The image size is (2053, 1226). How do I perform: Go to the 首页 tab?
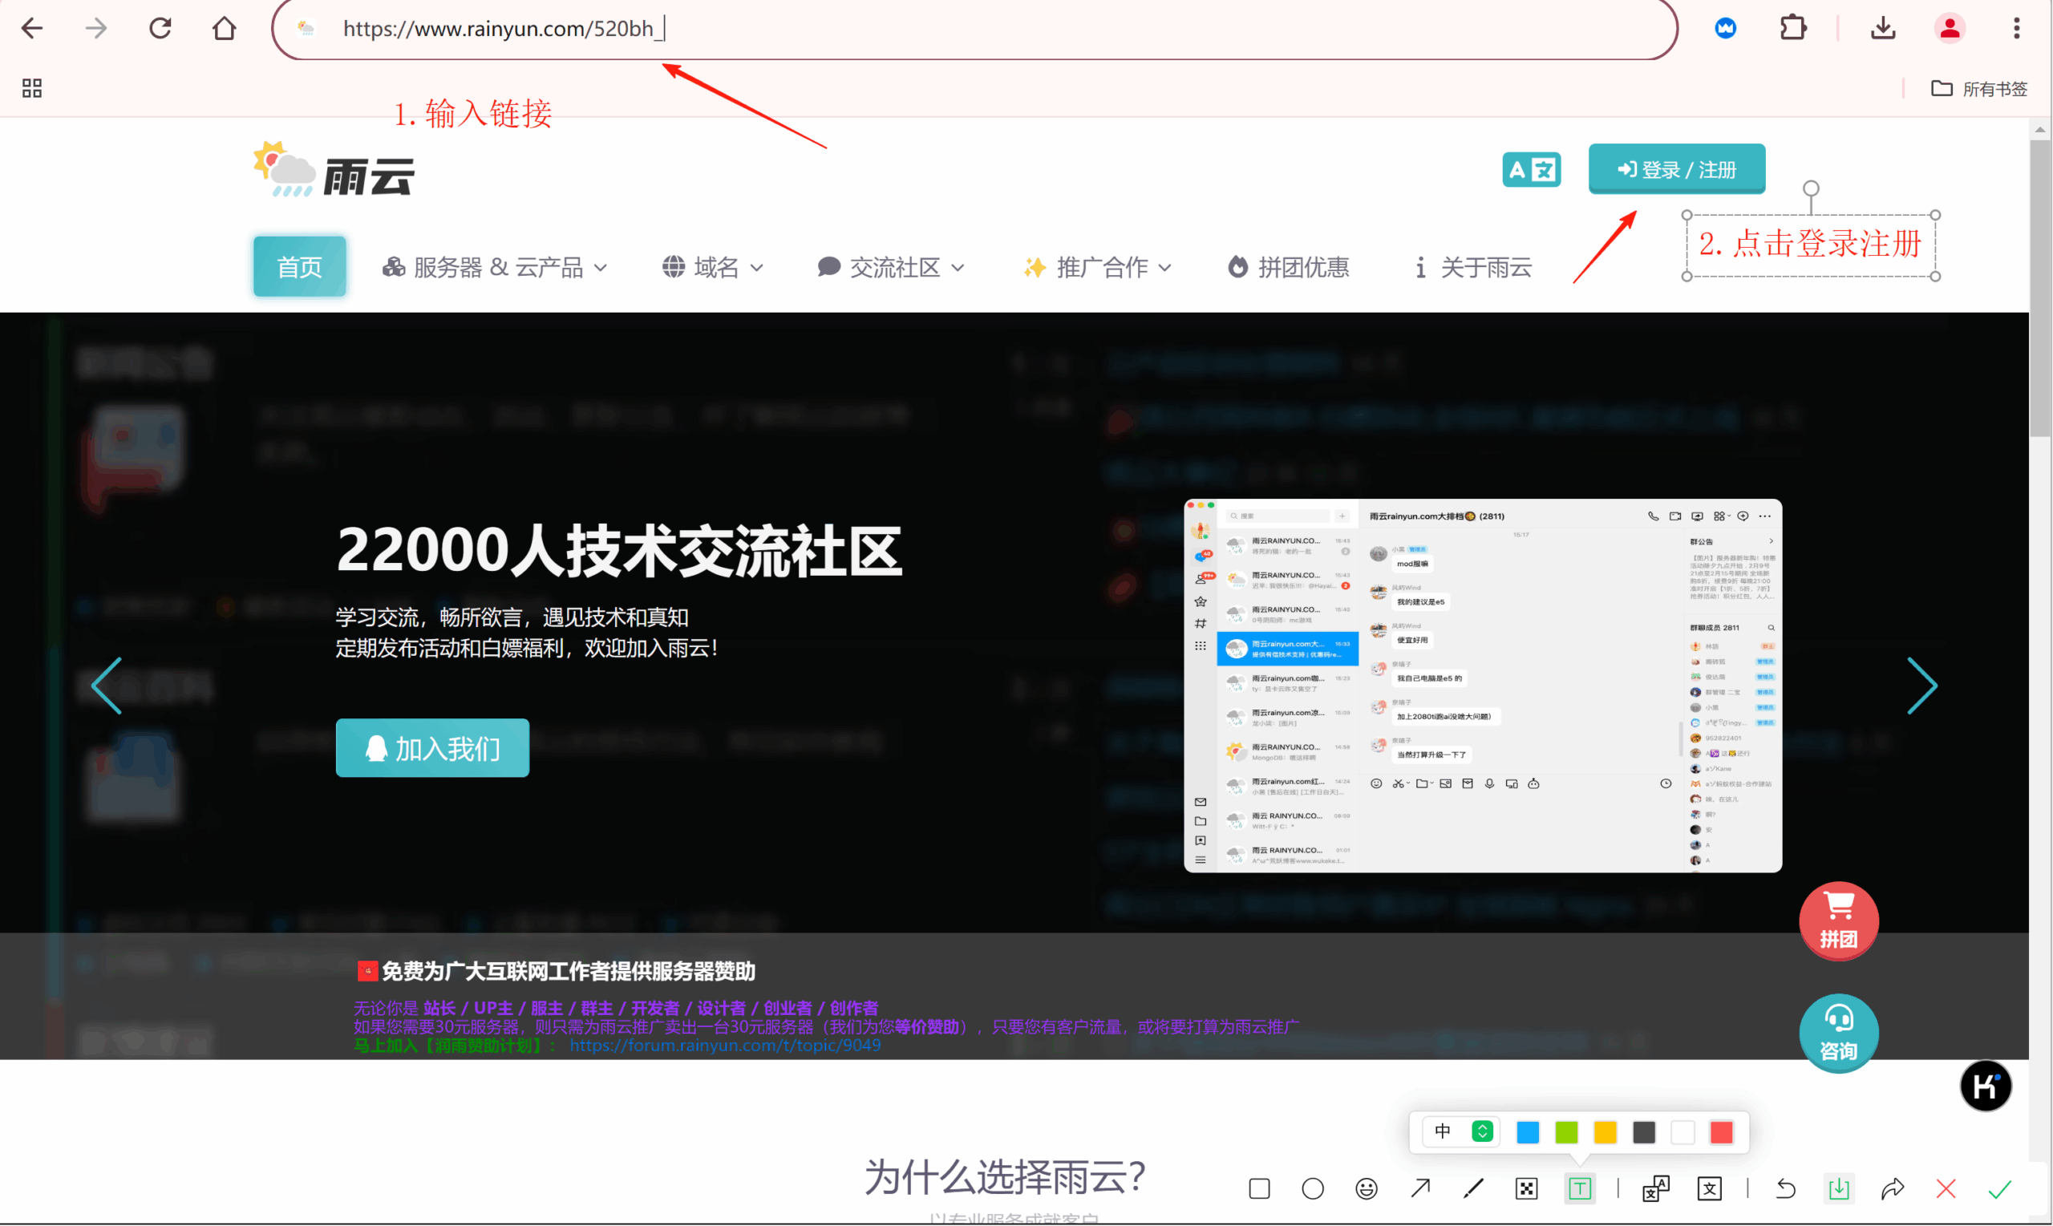(x=299, y=267)
